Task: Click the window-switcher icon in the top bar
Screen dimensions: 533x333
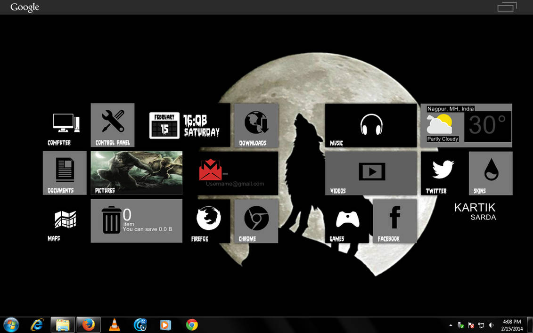Action: 507,7
